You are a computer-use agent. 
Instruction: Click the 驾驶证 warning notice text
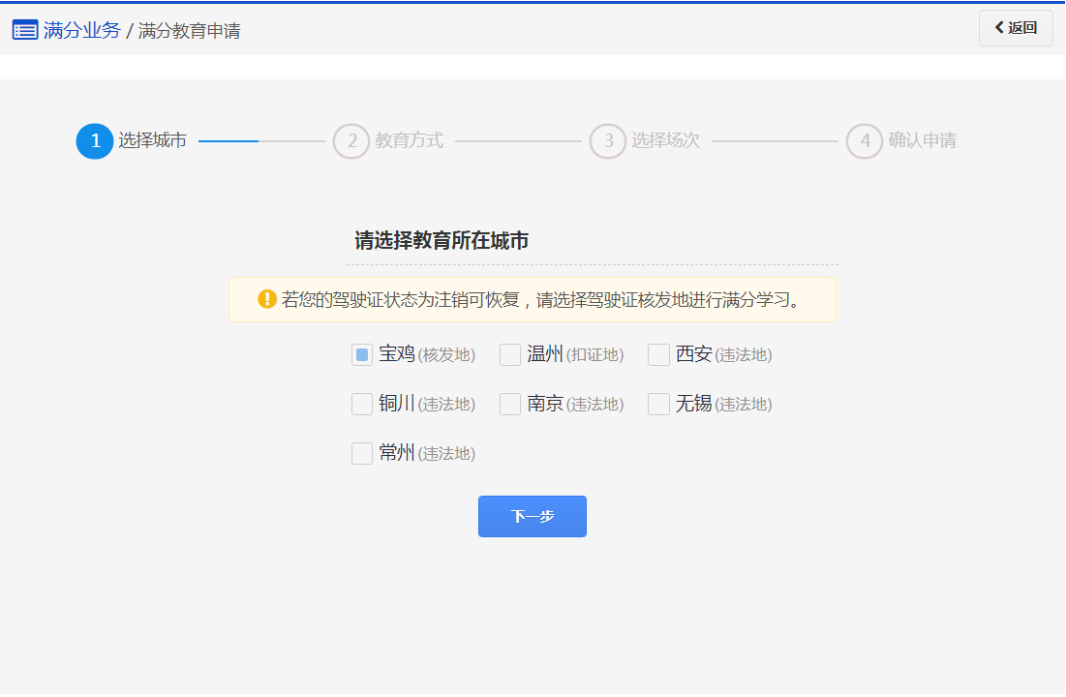[542, 300]
